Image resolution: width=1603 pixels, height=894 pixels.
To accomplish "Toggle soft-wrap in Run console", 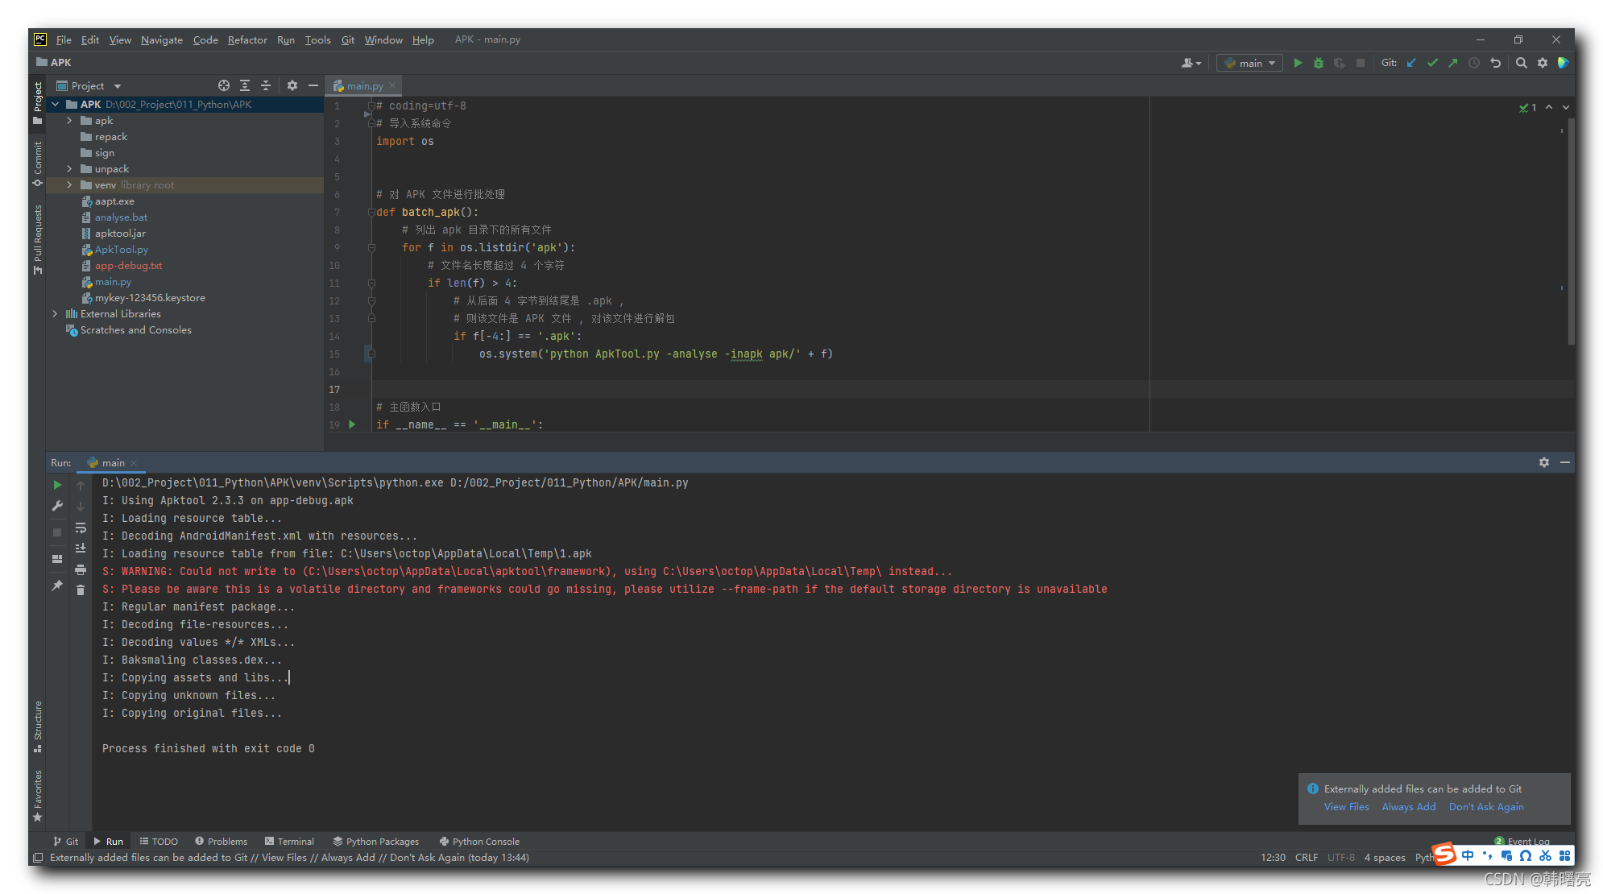I will [x=81, y=528].
